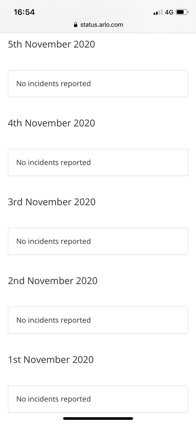Image resolution: width=196 pixels, height=424 pixels.
Task: Tap the 5th November incidents box
Action: [x=98, y=84]
